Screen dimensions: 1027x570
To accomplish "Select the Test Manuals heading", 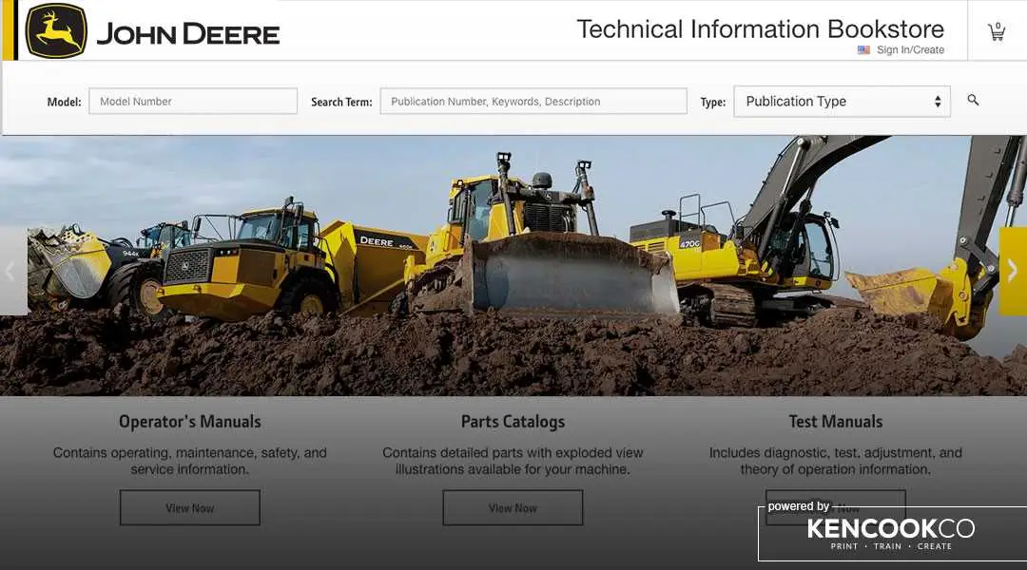I will pos(836,422).
